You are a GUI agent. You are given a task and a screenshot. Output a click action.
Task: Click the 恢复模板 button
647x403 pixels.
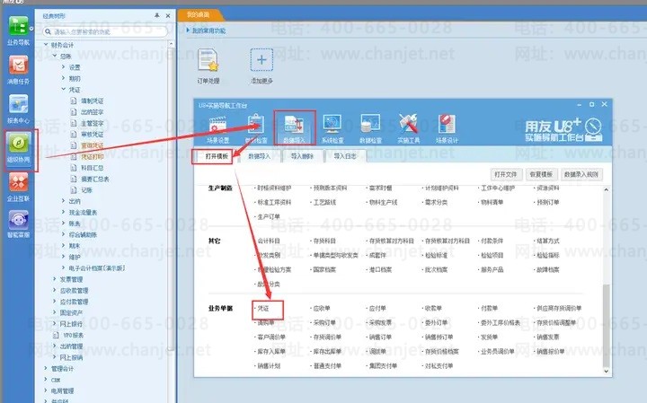[541, 174]
